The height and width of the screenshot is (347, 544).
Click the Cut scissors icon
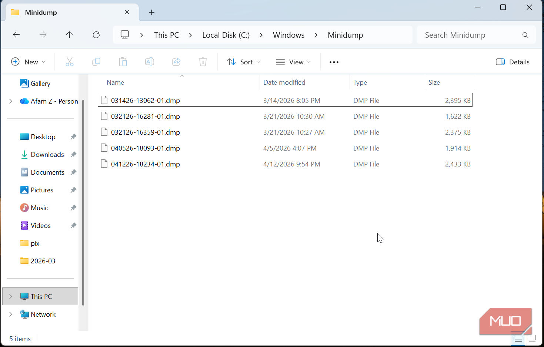click(x=70, y=62)
